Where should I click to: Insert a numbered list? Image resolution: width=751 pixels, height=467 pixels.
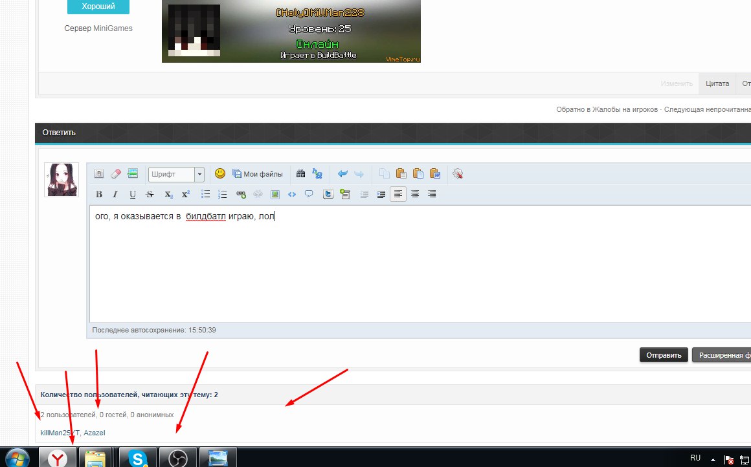pyautogui.click(x=222, y=194)
